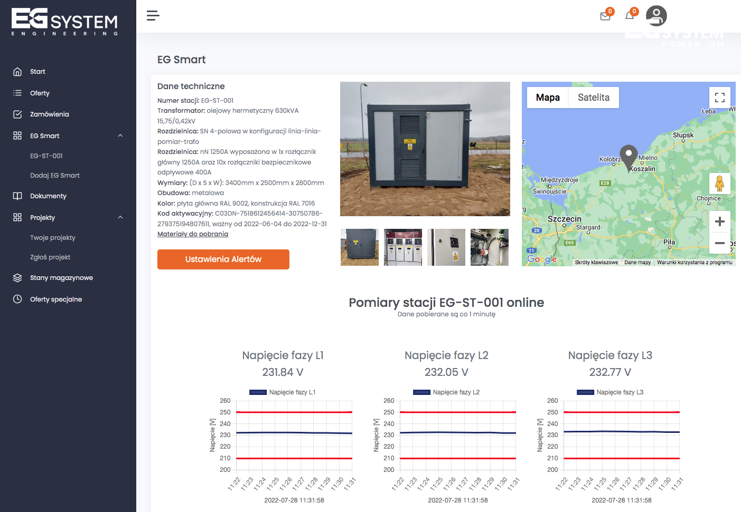Collapse the EG Smart sidebar section

(x=120, y=136)
